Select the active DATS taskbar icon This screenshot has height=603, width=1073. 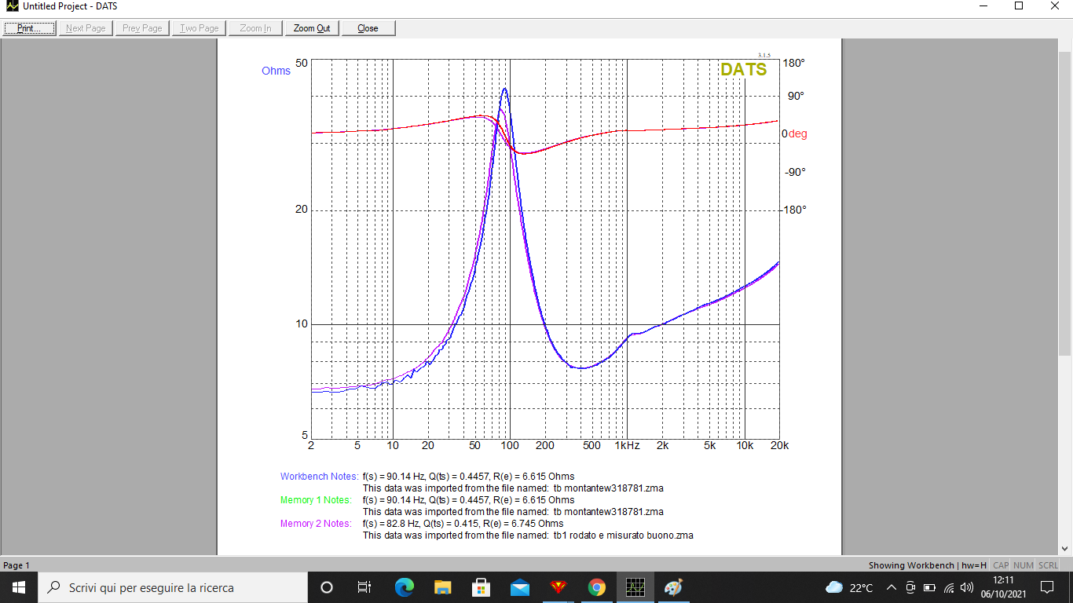(635, 587)
